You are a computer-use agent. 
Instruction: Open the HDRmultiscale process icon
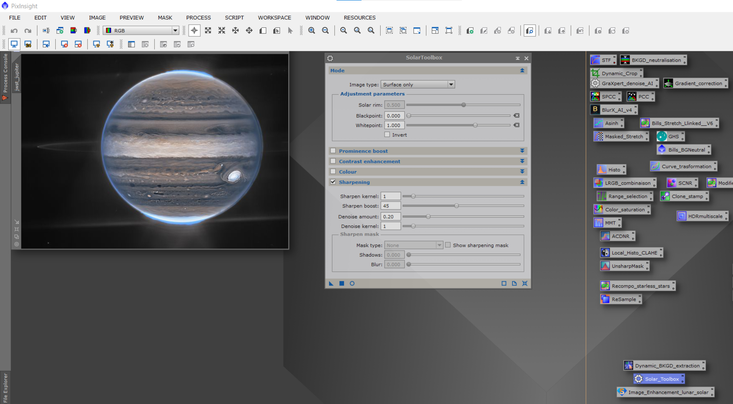701,216
